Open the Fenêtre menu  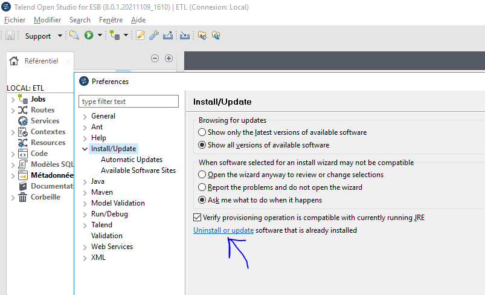111,20
